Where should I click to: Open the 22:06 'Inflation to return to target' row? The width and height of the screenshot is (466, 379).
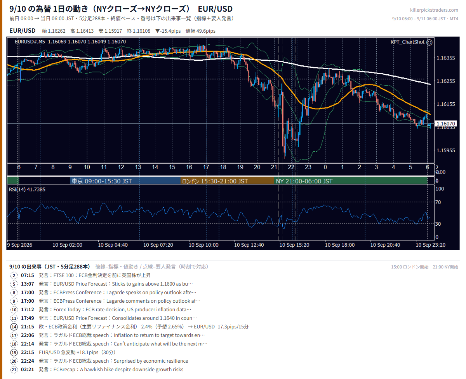coord(108,335)
